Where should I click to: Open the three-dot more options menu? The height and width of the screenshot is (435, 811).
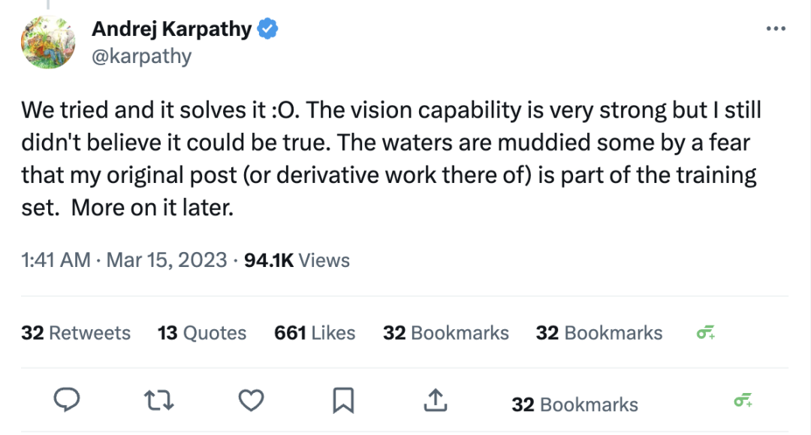coord(775,29)
